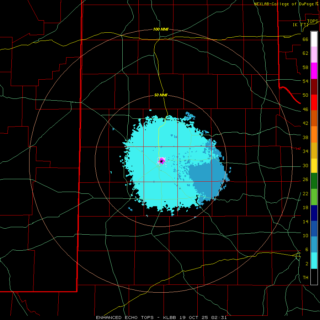Click the bright red 50 kft legend swatch

[x=314, y=102]
